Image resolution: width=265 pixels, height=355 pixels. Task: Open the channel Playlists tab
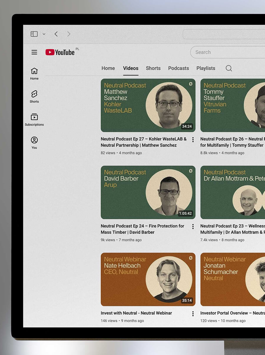[206, 68]
